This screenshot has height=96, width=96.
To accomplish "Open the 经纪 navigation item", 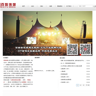I will (33, 6).
